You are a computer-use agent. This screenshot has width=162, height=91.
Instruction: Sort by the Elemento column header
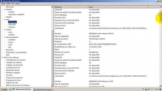tap(71, 7)
